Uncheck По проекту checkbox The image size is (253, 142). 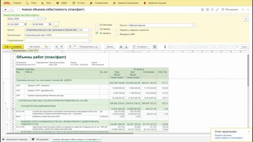point(96,33)
